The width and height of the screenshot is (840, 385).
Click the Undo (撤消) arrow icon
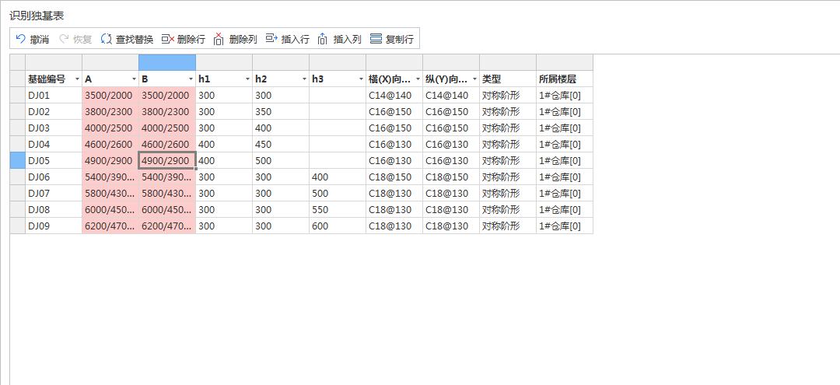pyautogui.click(x=21, y=39)
